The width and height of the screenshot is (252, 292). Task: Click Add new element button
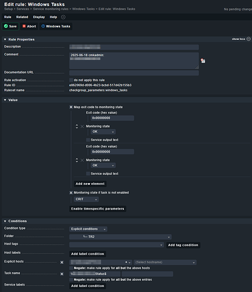pos(90,184)
